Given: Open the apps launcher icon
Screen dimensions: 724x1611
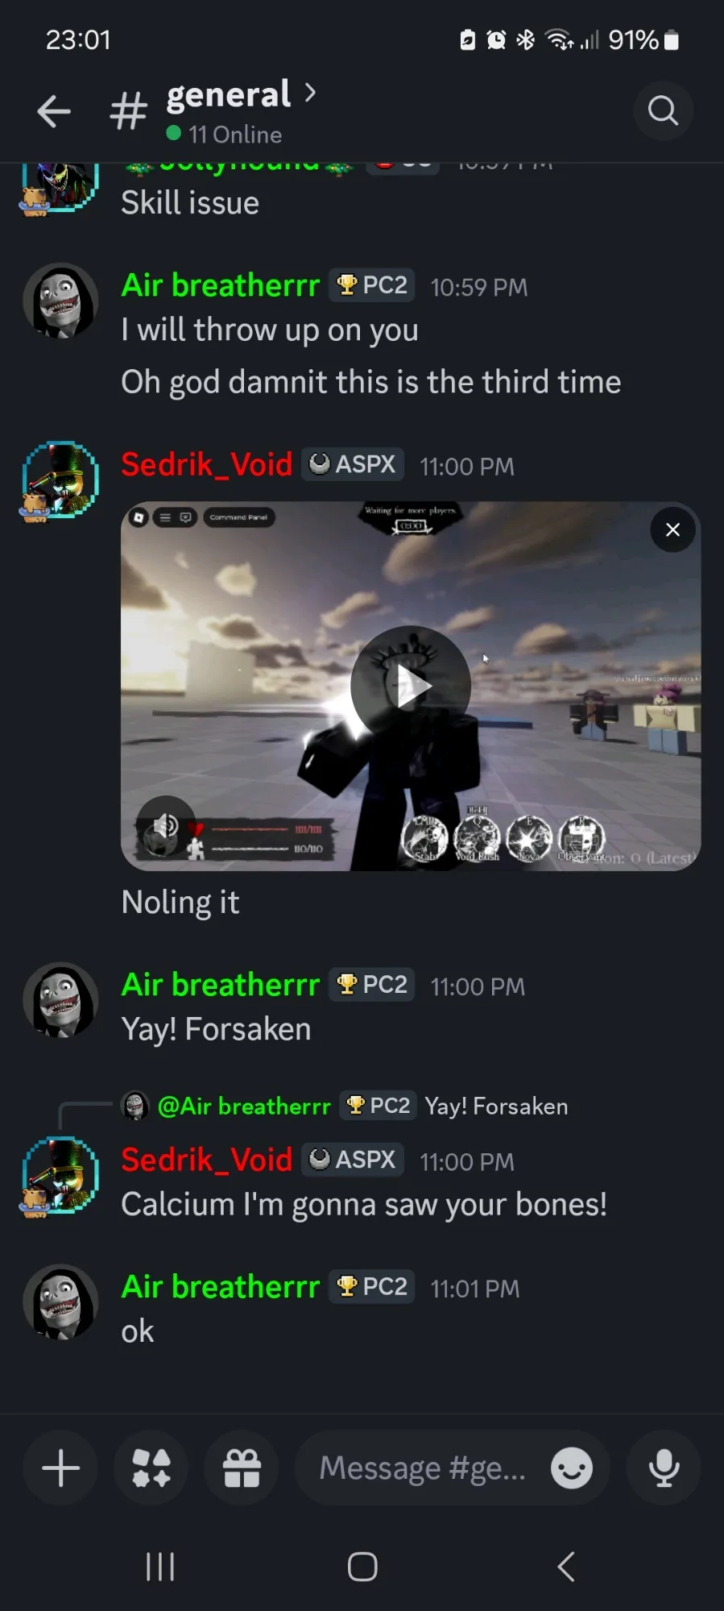Looking at the screenshot, I should (x=151, y=1468).
